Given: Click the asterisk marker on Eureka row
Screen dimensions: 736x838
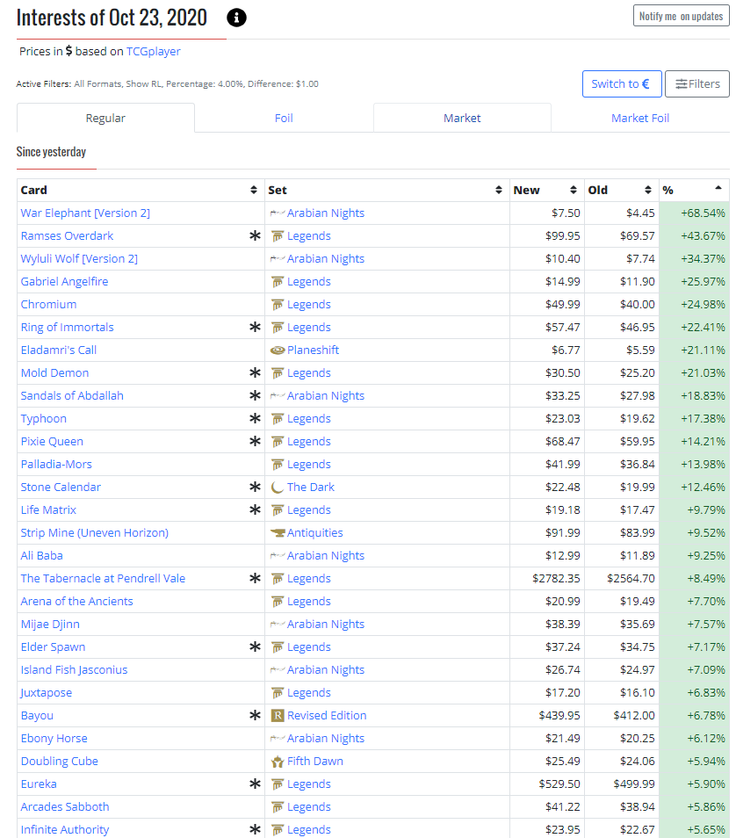Looking at the screenshot, I should tap(255, 784).
